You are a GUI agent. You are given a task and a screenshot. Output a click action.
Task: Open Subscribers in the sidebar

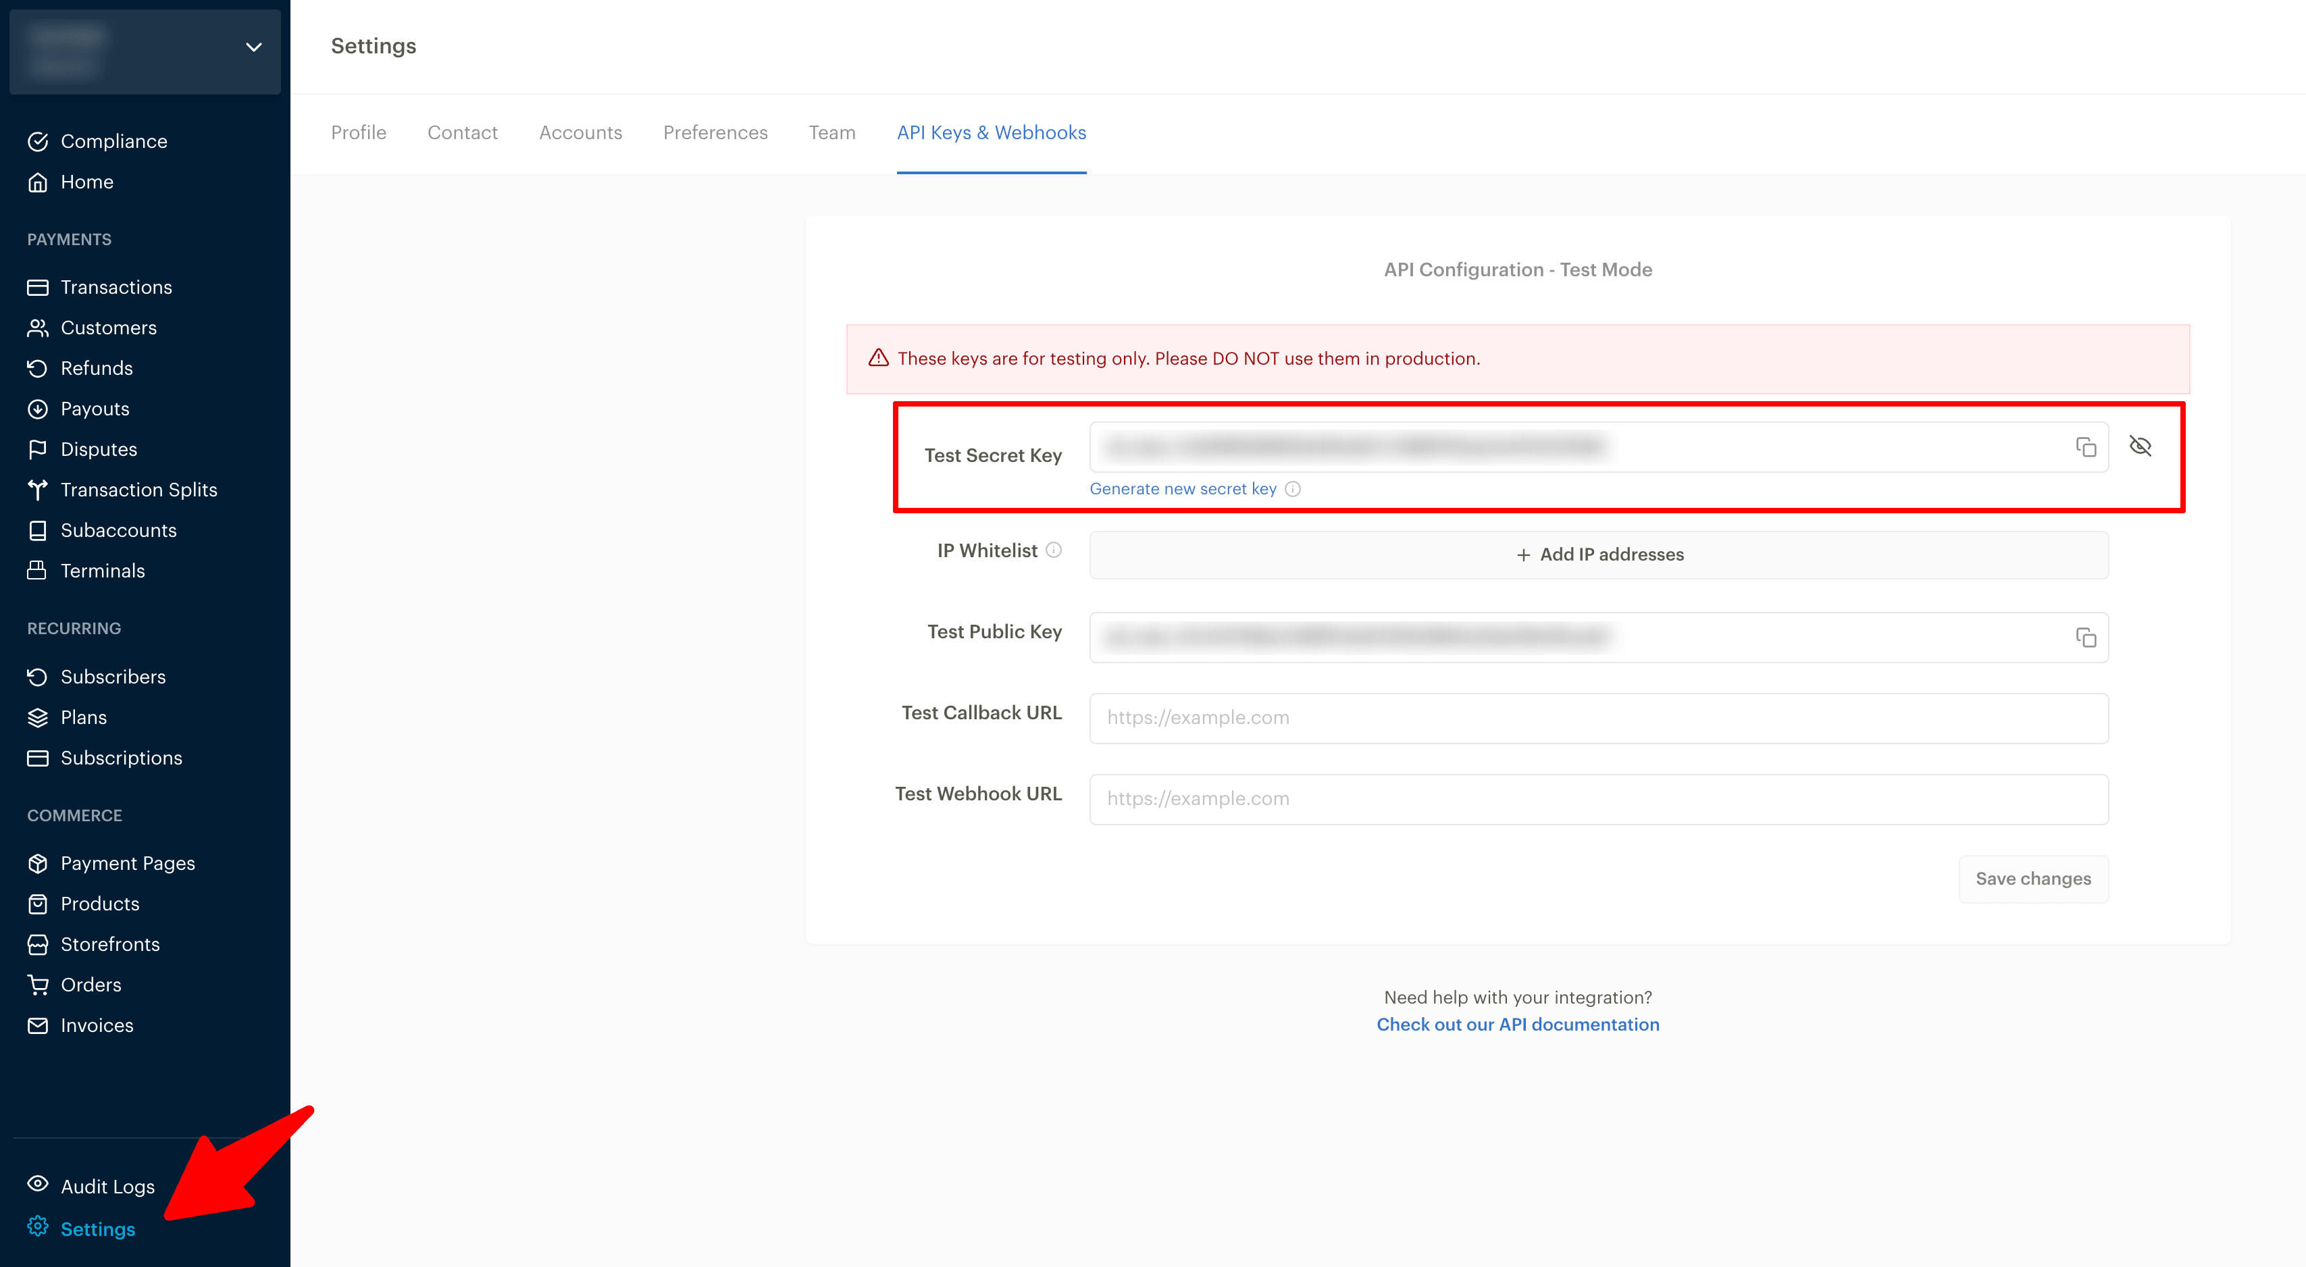click(x=113, y=677)
